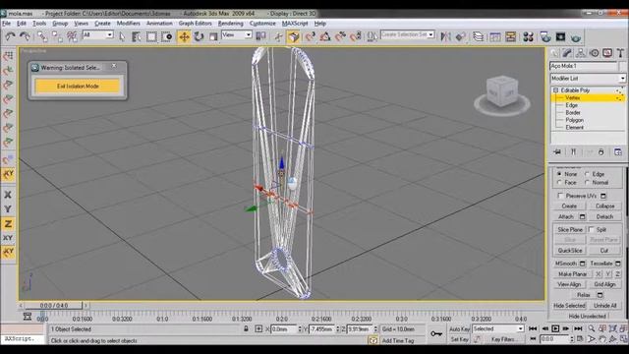Open Tessellate settings box
629x354 pixels.
pos(618,264)
